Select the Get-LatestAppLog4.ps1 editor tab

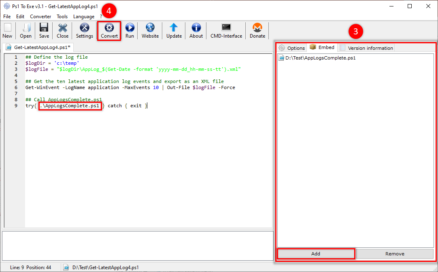click(38, 47)
